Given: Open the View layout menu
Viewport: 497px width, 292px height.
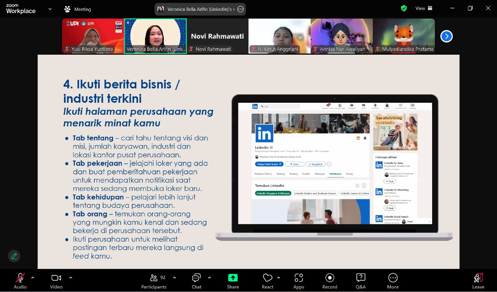Looking at the screenshot, I should (424, 8).
